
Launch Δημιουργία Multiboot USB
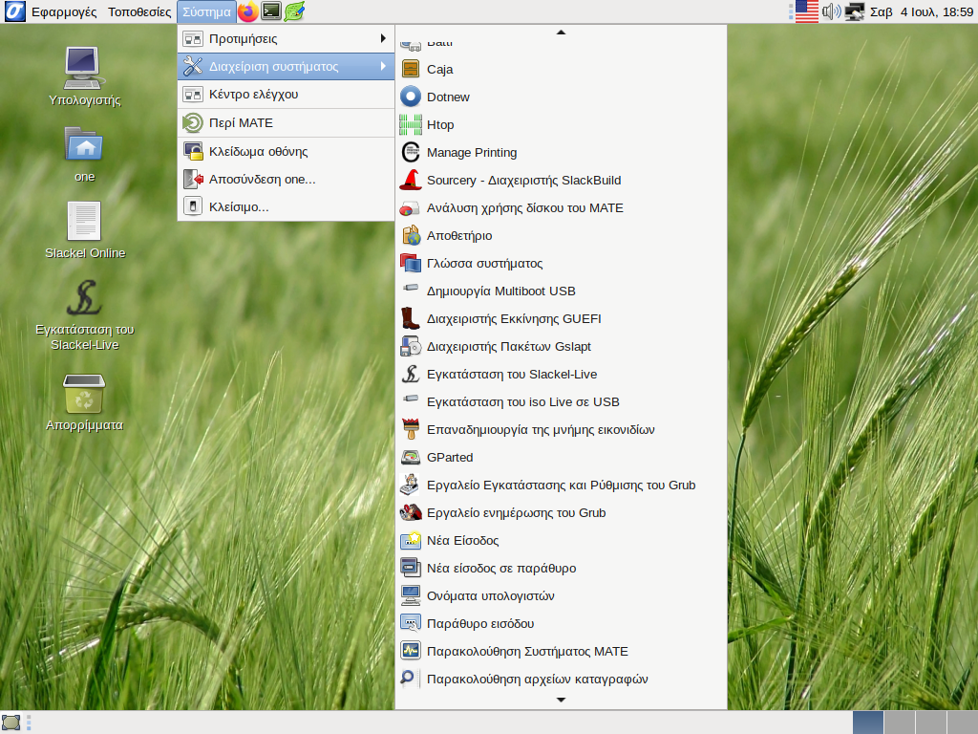point(561,291)
